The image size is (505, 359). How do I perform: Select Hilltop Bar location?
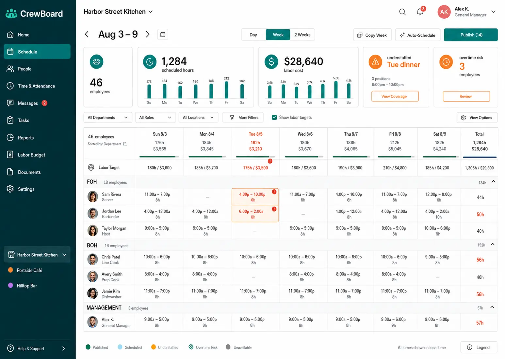click(27, 286)
